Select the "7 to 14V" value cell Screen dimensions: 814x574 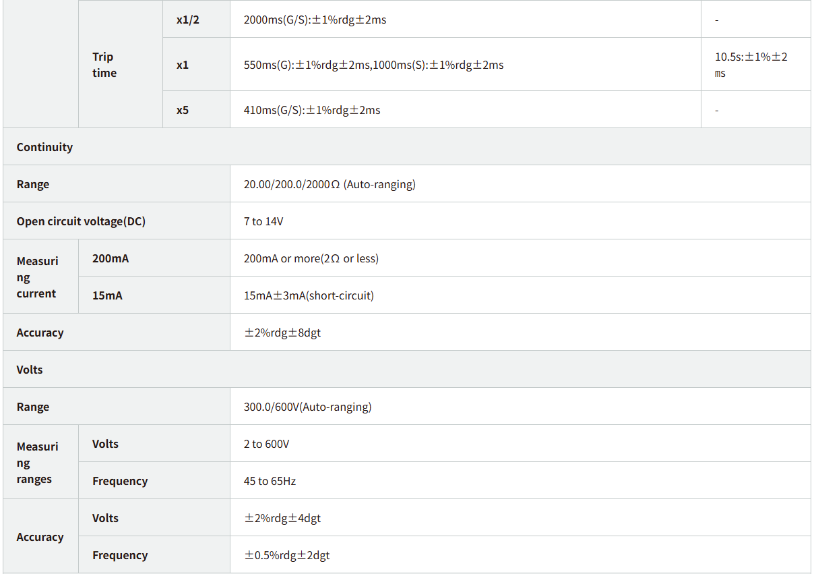click(263, 221)
